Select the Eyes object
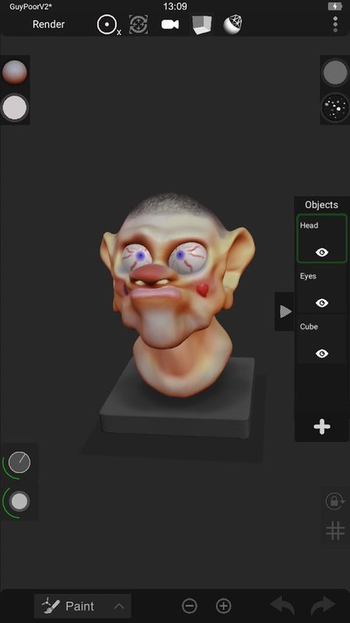This screenshot has height=623, width=350. pos(322,289)
